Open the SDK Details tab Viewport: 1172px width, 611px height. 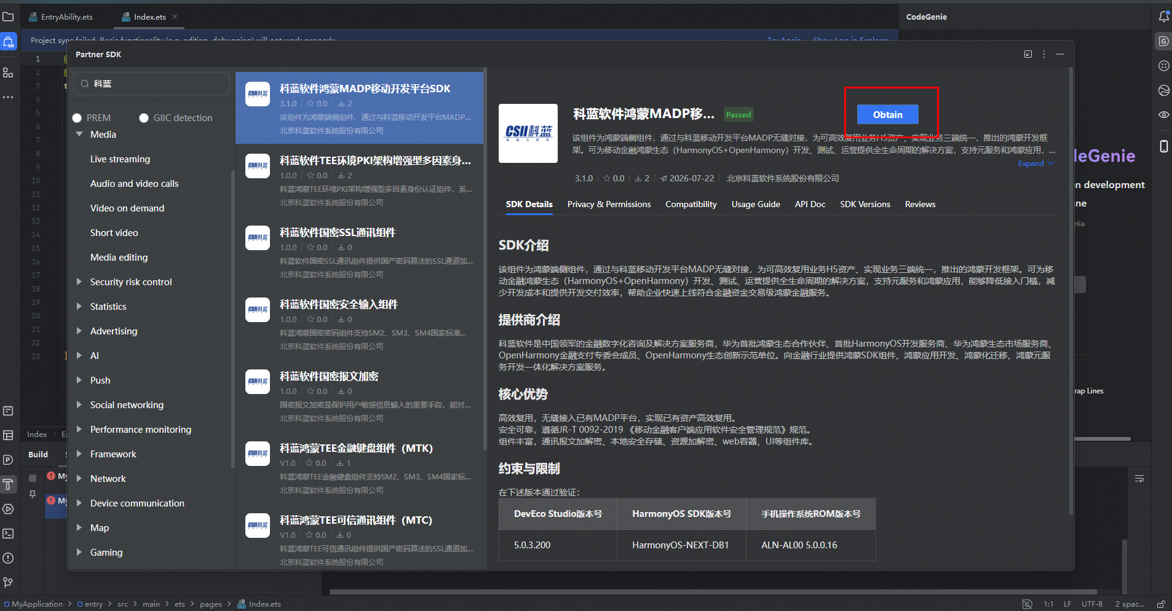529,204
